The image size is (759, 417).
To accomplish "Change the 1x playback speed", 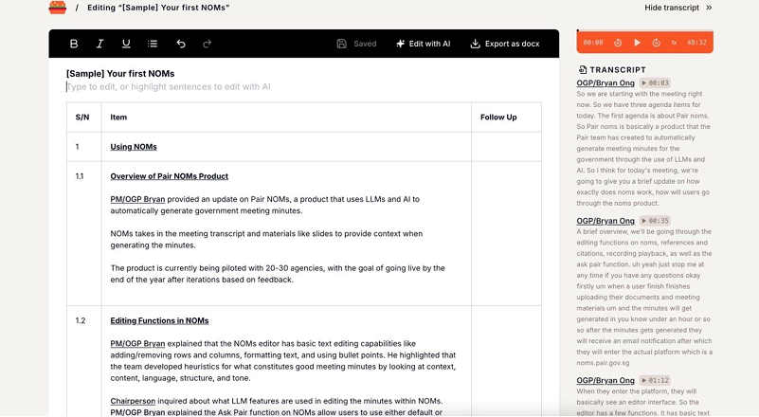I will click(x=674, y=43).
